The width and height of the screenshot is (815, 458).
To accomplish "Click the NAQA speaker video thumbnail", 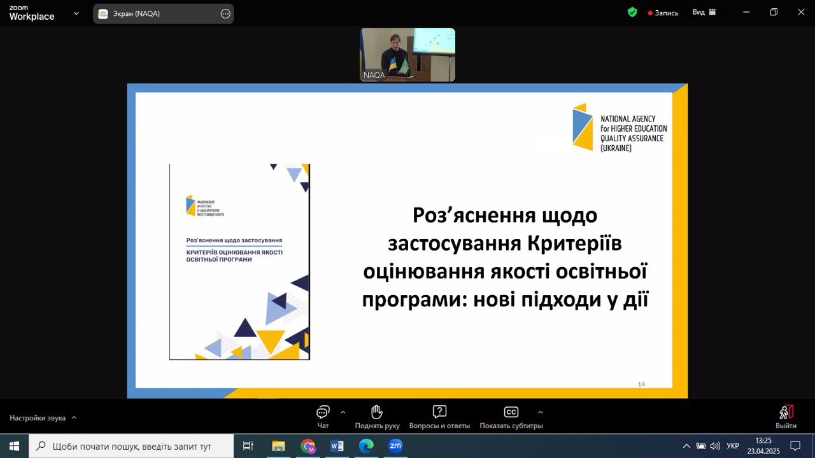I will 407,55.
